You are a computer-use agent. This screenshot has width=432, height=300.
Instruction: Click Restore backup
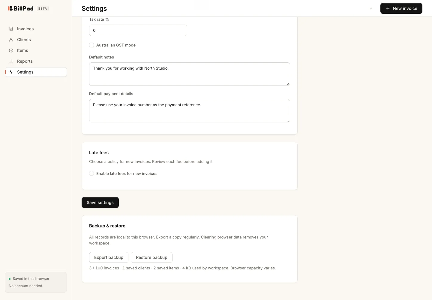[151, 257]
